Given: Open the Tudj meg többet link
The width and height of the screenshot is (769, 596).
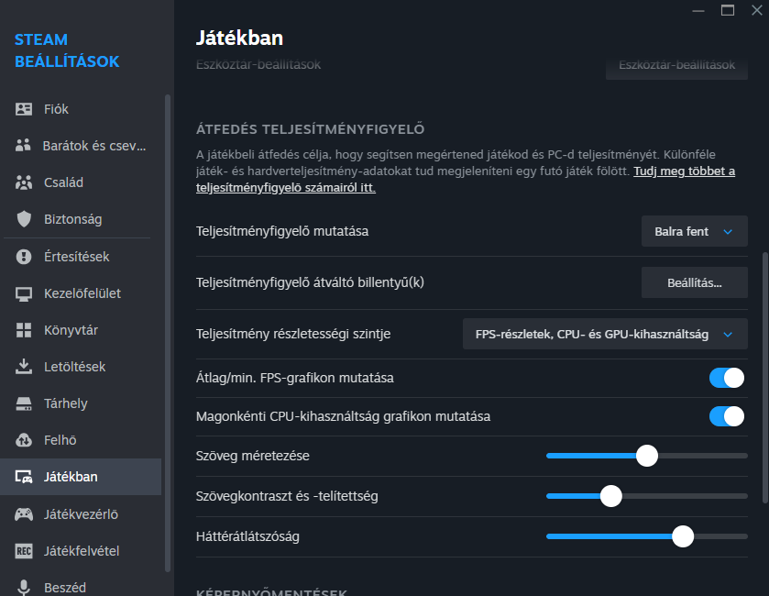Looking at the screenshot, I should click(684, 171).
